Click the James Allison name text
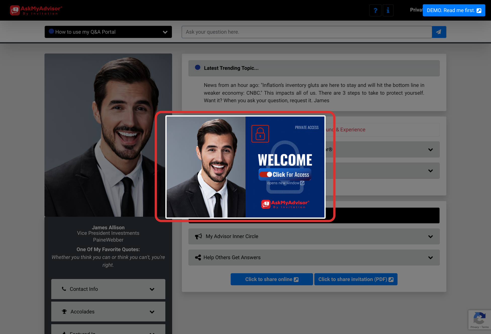 tap(108, 228)
